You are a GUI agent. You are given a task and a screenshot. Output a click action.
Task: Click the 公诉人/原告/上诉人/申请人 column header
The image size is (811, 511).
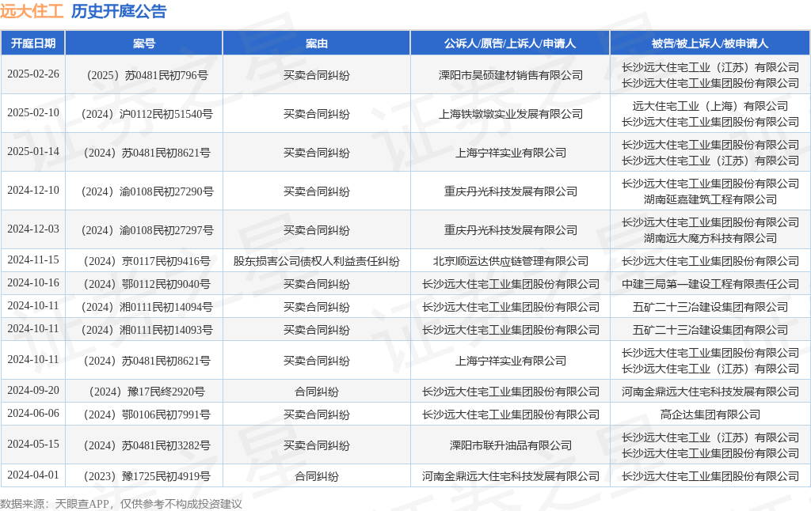coord(510,44)
